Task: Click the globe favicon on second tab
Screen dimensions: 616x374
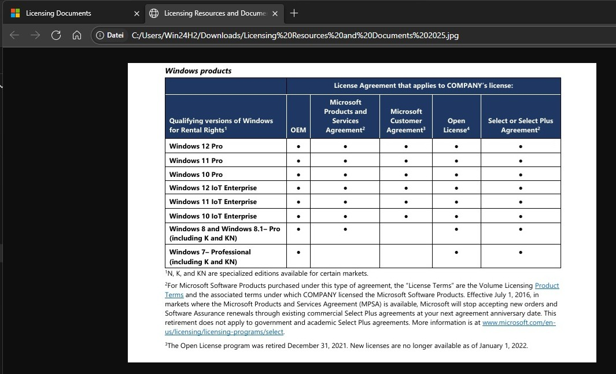Action: tap(154, 13)
